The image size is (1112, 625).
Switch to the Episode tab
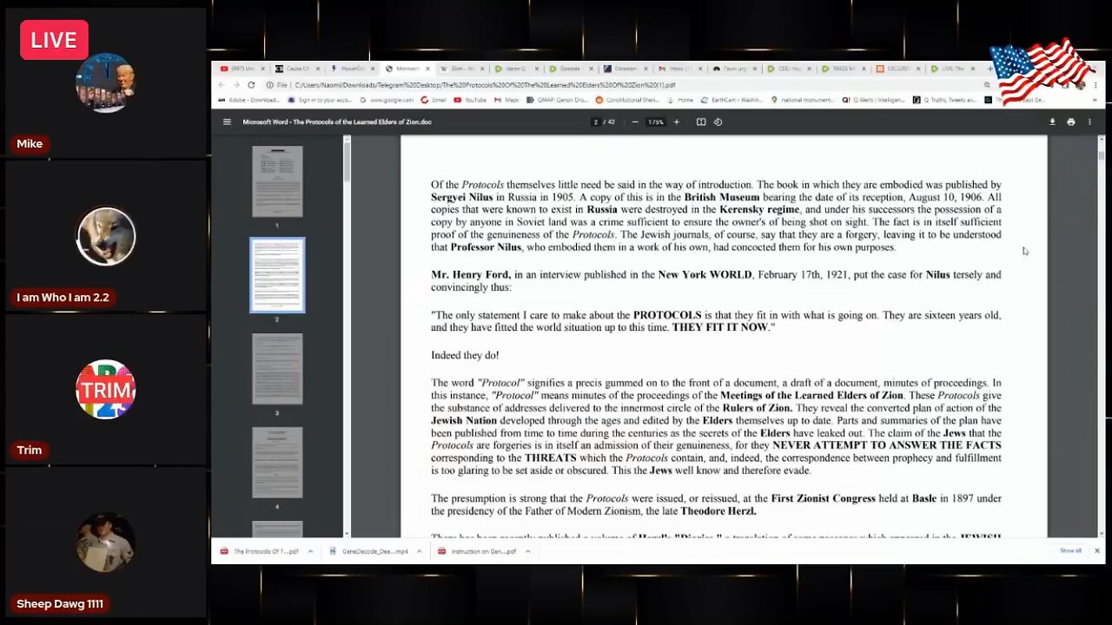point(570,69)
